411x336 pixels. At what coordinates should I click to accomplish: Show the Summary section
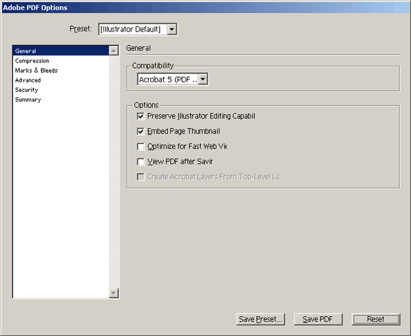click(x=61, y=99)
